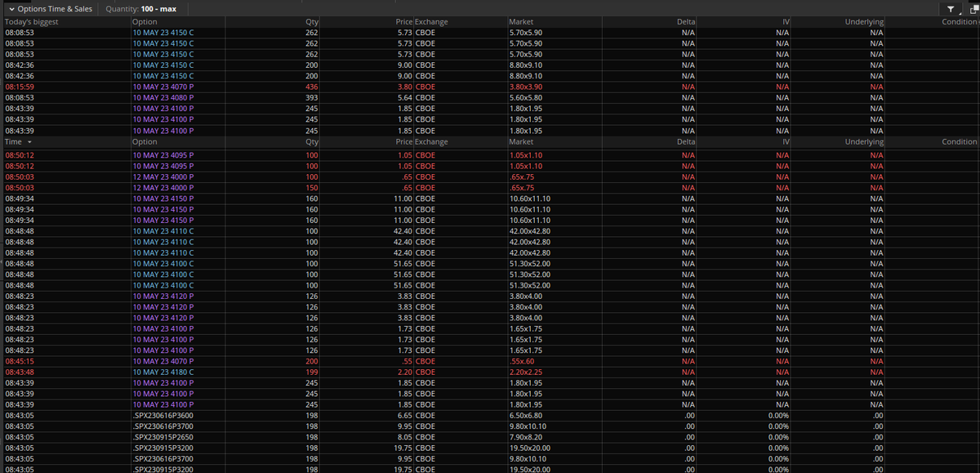Select the quantity 436 cell
Viewport: 980px width, 473px height.
coord(310,87)
